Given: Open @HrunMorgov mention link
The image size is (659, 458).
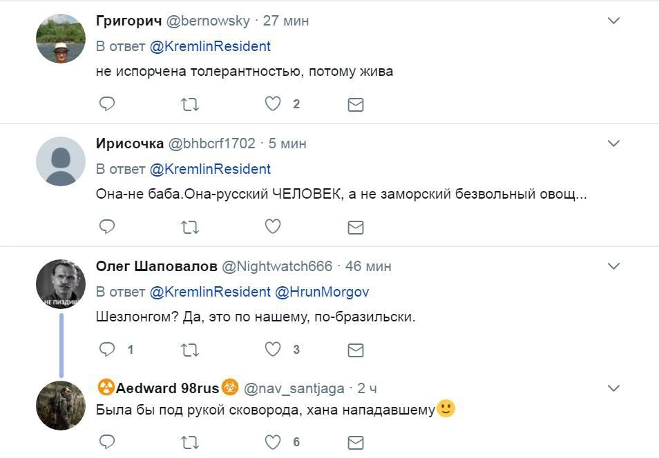Looking at the screenshot, I should click(322, 292).
